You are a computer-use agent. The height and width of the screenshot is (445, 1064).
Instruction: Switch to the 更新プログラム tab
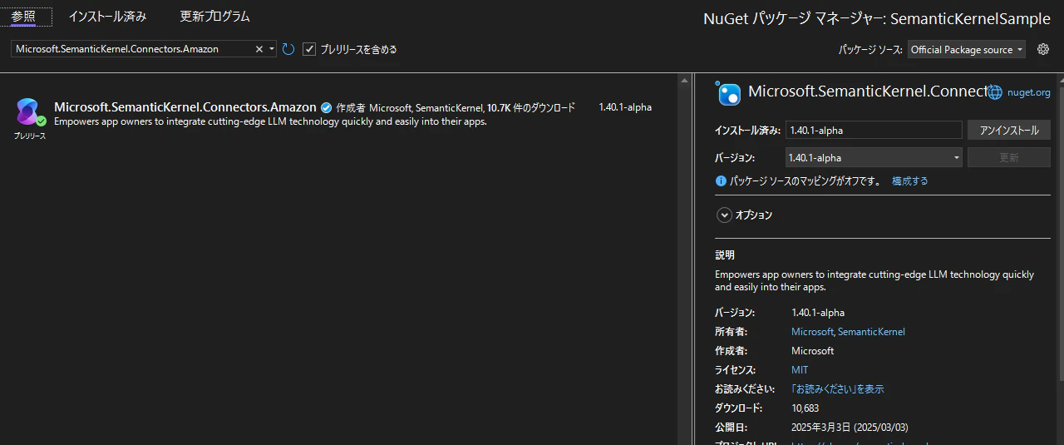pos(214,16)
